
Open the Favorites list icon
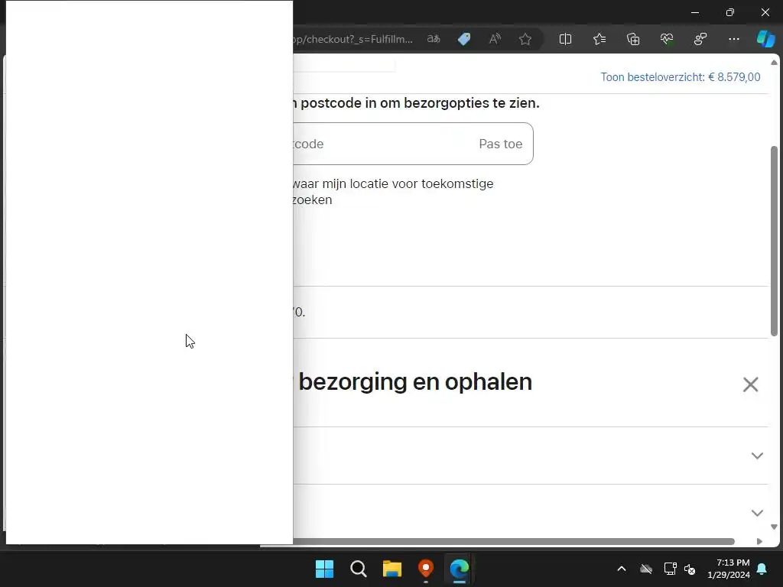[x=599, y=39]
